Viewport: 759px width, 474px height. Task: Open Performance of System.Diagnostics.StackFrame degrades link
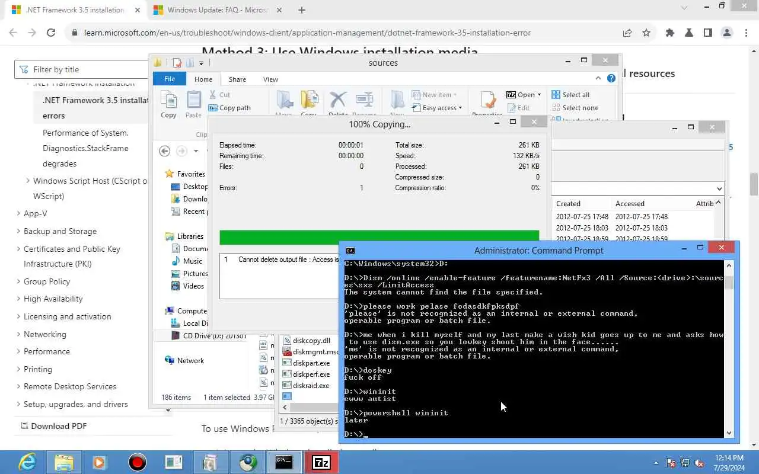point(85,148)
